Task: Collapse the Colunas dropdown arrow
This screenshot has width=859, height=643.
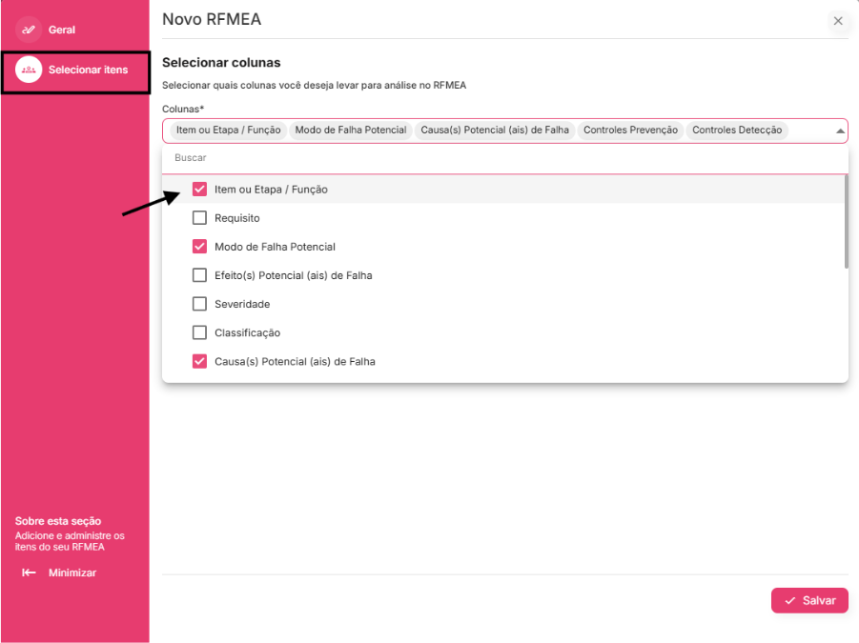Action: tap(840, 131)
